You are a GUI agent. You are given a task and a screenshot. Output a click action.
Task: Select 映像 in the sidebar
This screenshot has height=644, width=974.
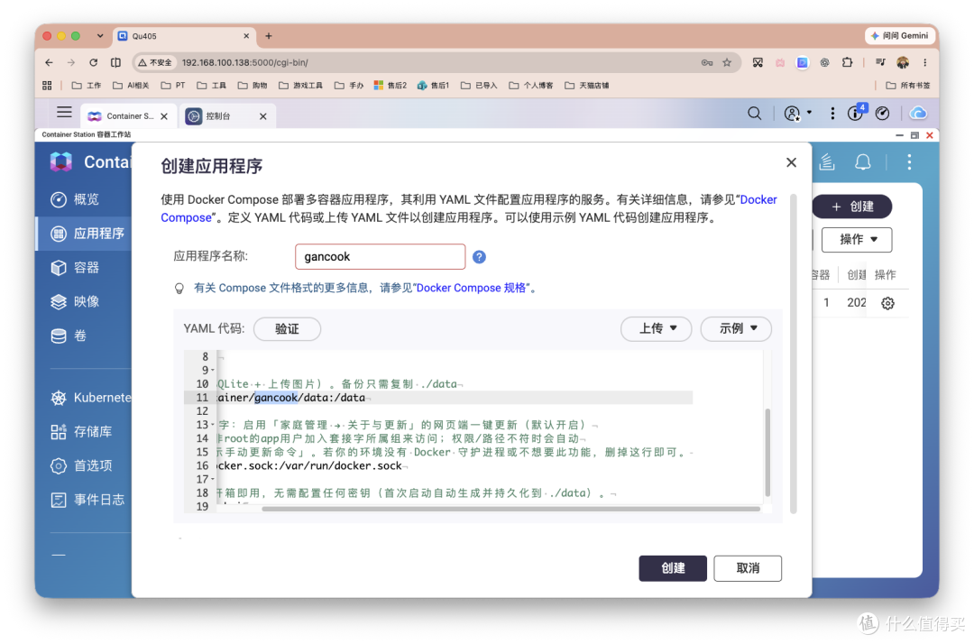coord(84,302)
